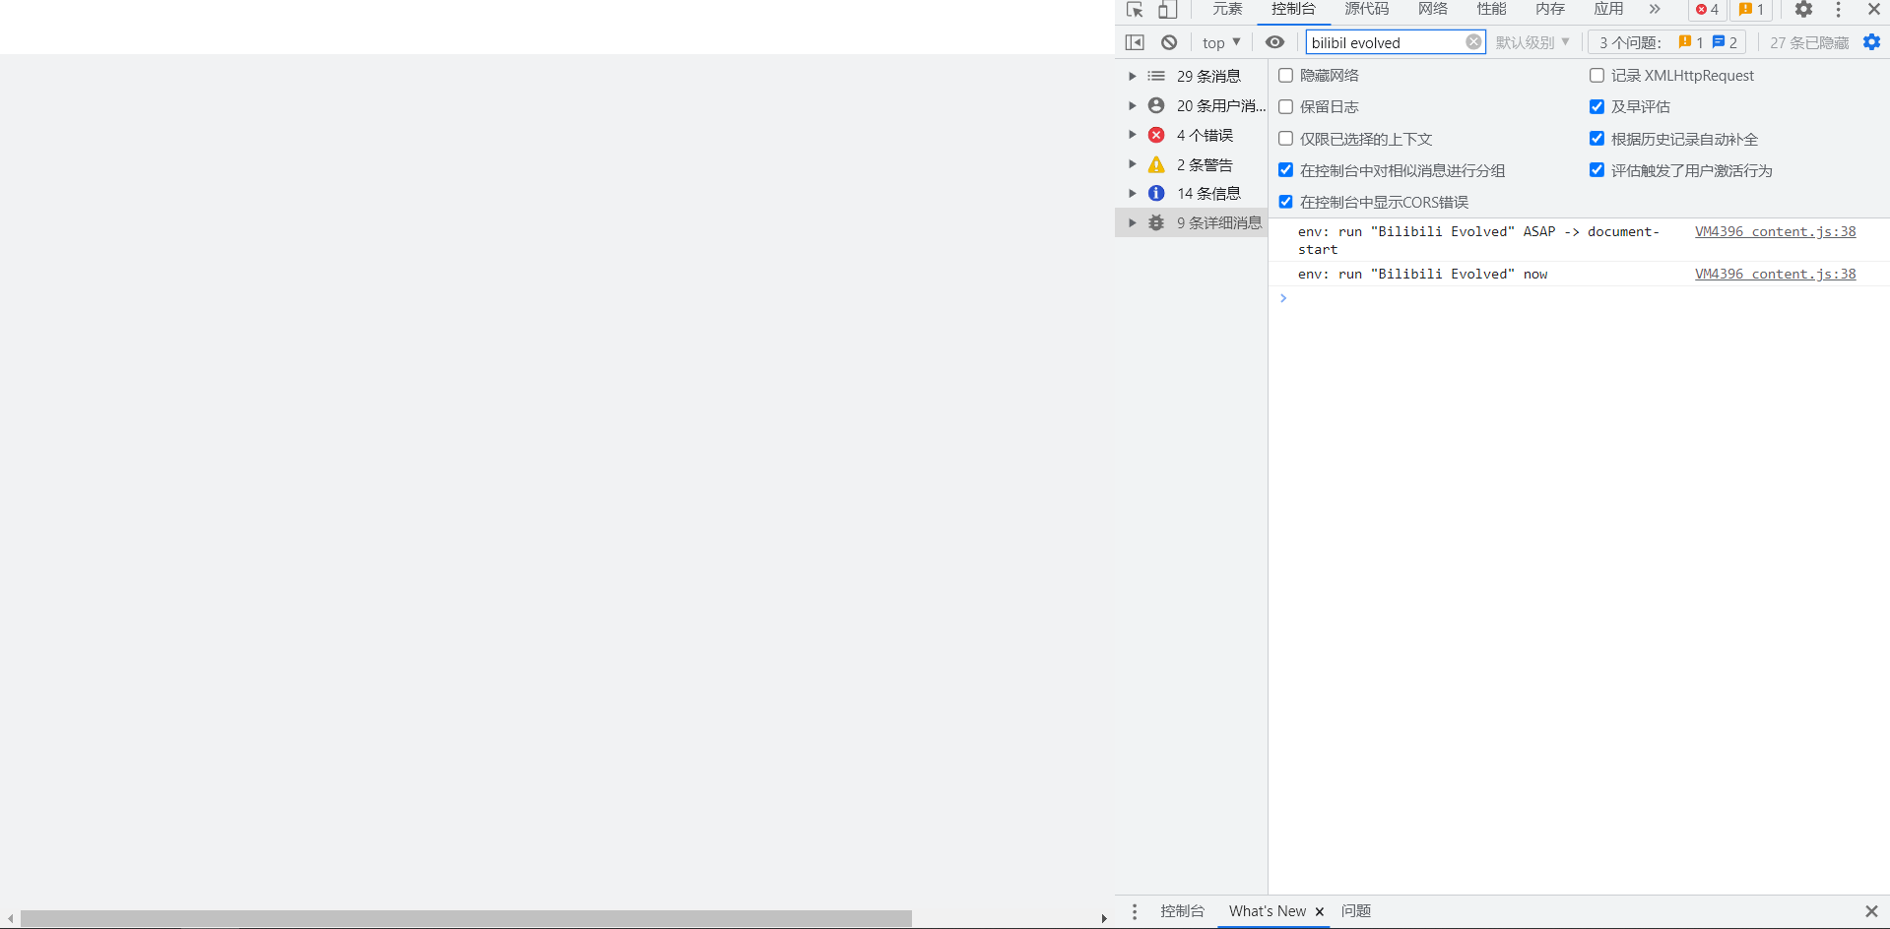
Task: Select the user messages person icon
Action: pyautogui.click(x=1156, y=105)
